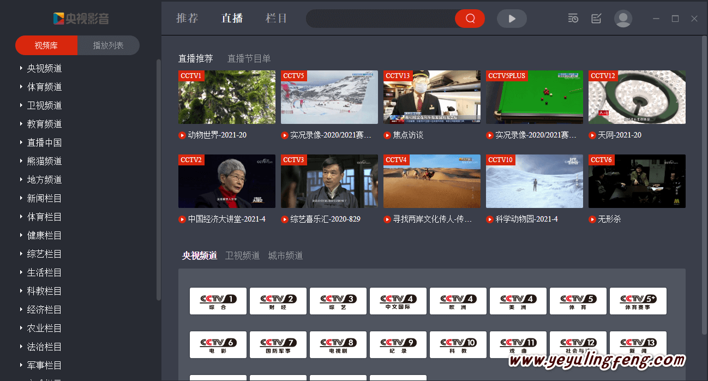
Task: Click the edit note icon in top bar
Action: [x=596, y=19]
